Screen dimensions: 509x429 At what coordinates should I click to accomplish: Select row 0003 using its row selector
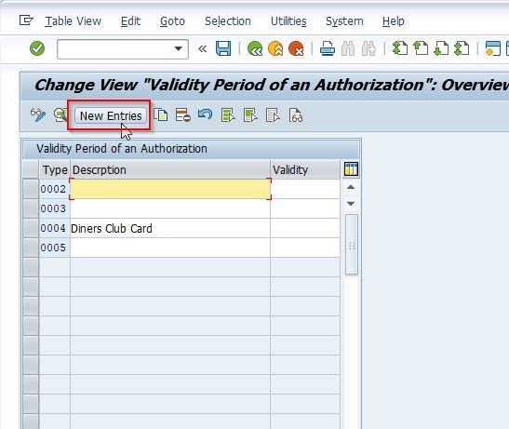click(x=31, y=208)
